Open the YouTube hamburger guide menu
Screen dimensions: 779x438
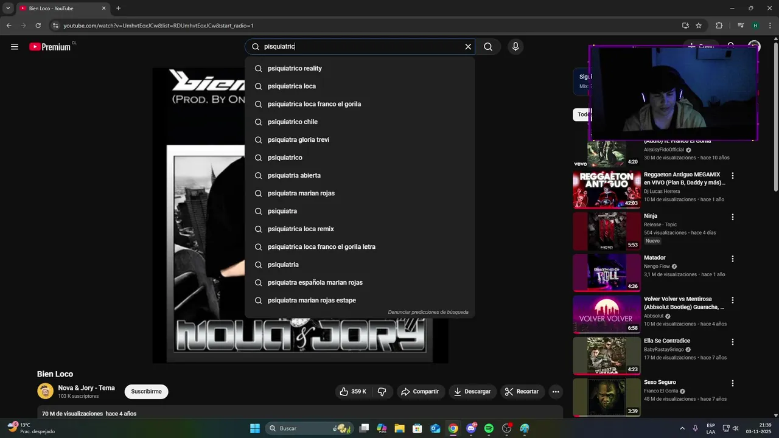point(15,47)
